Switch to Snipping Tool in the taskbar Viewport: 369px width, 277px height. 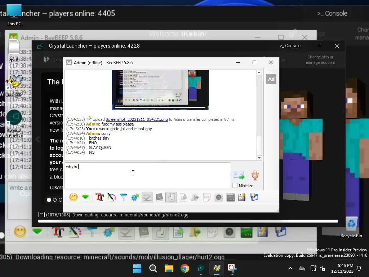(x=232, y=268)
